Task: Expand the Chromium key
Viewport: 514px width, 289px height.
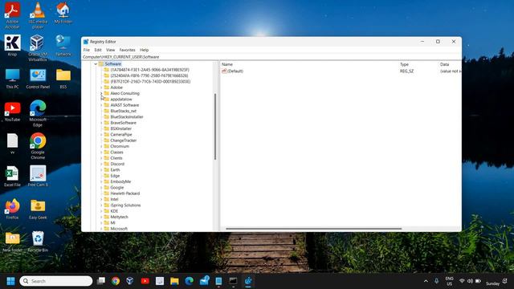Action: click(101, 146)
